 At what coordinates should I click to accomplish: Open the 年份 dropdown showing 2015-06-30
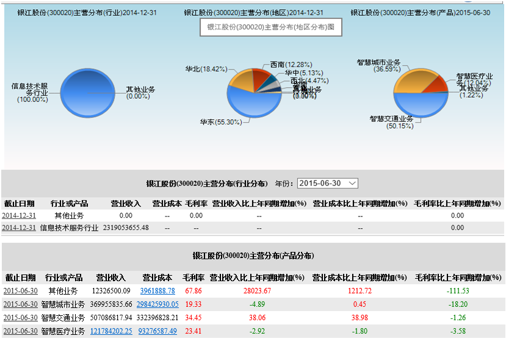[328, 183]
